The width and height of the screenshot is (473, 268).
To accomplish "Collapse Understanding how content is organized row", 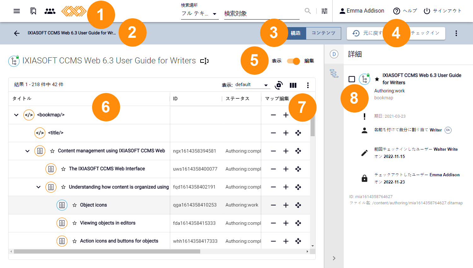I will coord(38,187).
